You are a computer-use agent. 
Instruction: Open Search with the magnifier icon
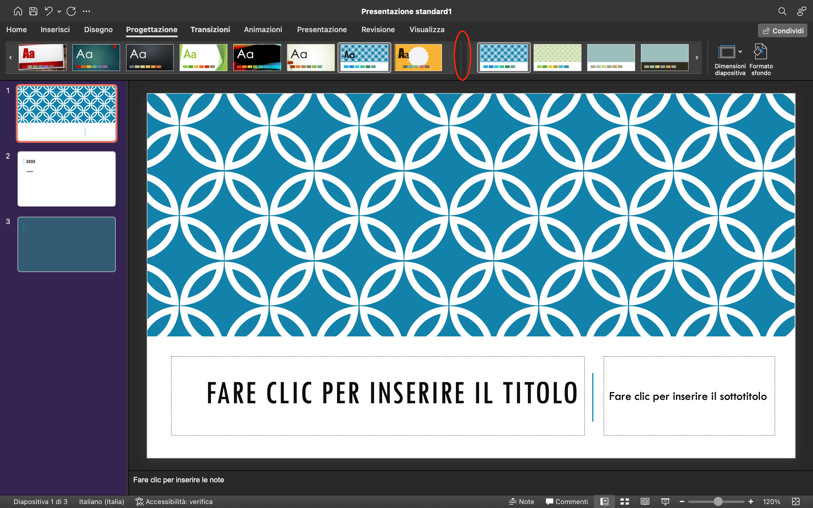click(x=783, y=11)
